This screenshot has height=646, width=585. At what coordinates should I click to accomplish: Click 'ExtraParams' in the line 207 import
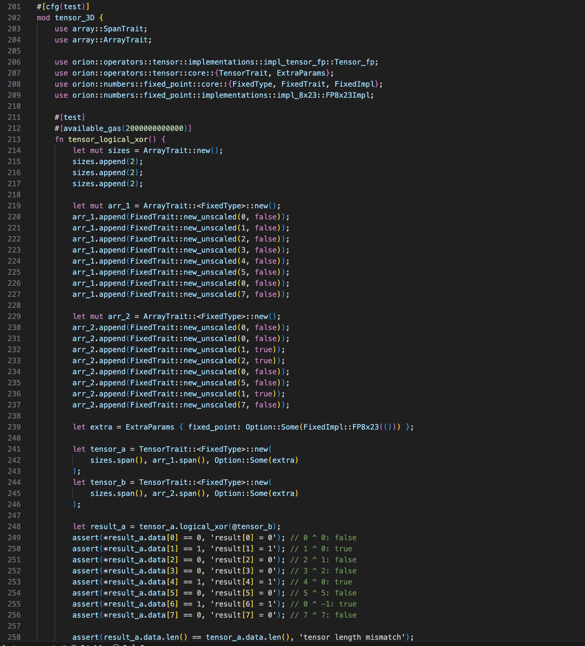301,73
